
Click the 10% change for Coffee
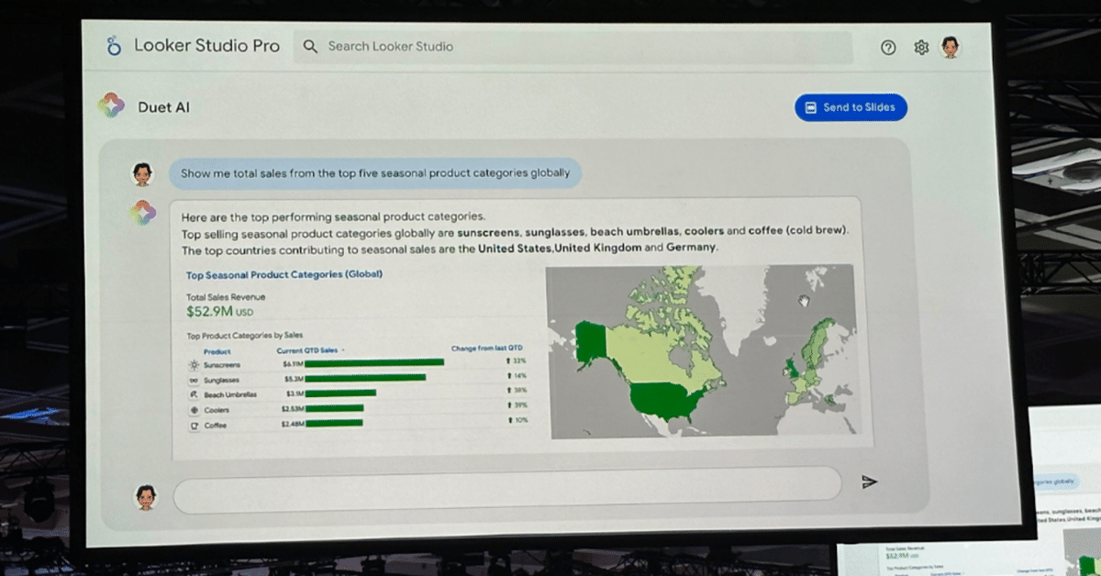pos(520,420)
